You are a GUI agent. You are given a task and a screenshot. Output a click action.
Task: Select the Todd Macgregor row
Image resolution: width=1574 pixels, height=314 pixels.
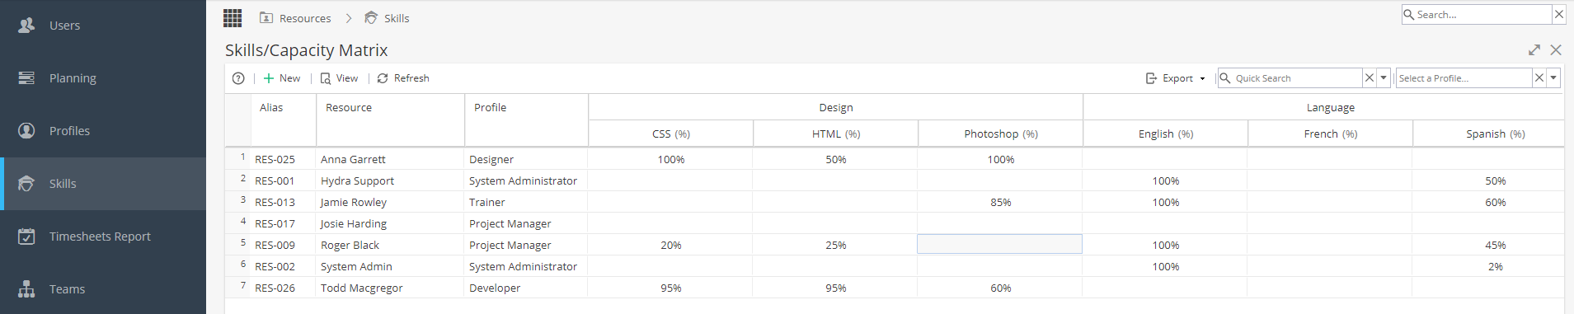pyautogui.click(x=895, y=288)
